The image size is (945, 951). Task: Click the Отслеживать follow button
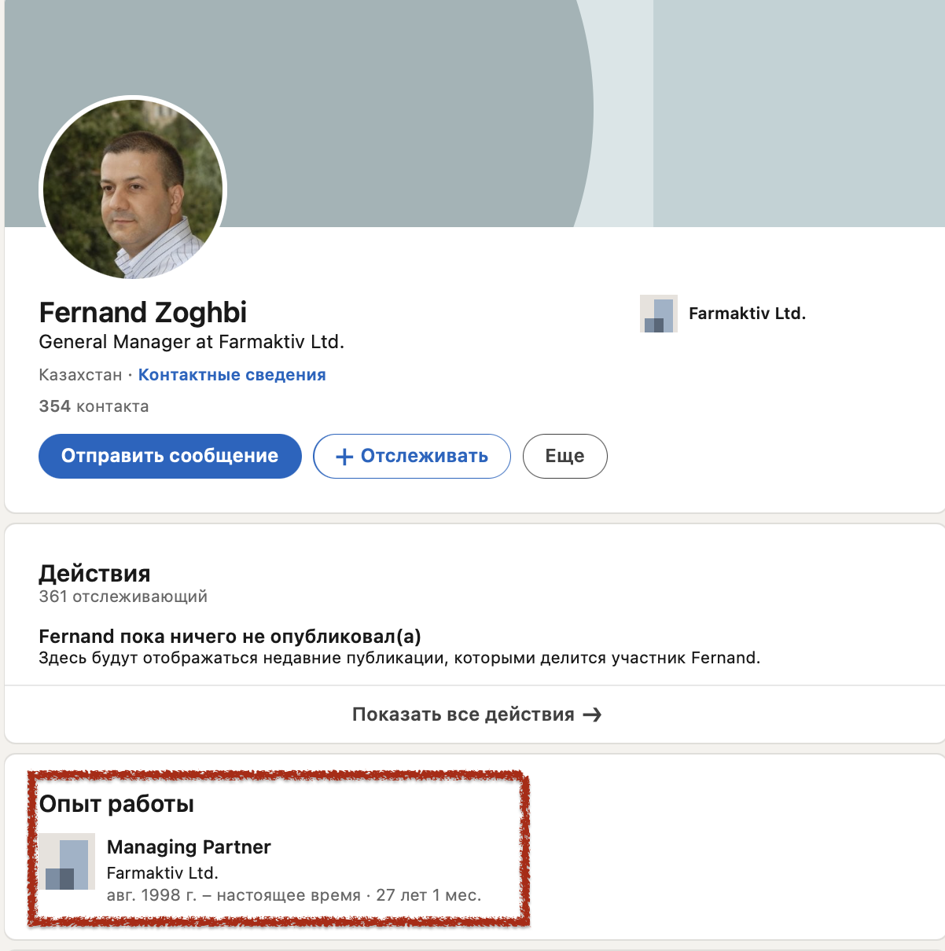(x=412, y=456)
